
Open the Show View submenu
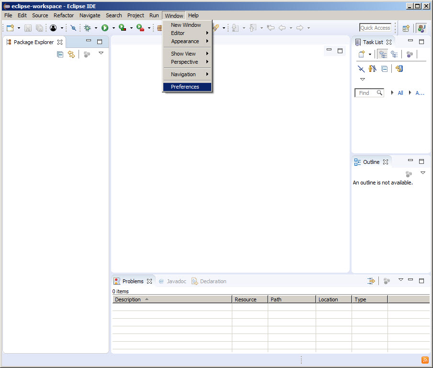[183, 54]
